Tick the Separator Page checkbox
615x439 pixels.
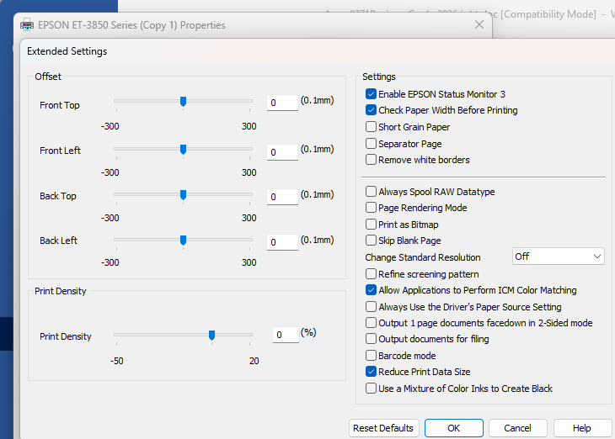(x=372, y=144)
